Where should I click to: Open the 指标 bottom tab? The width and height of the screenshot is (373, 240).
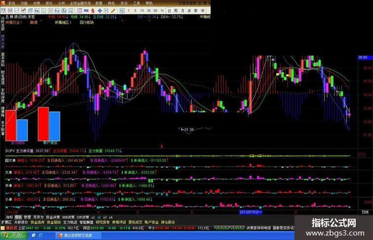9,217
